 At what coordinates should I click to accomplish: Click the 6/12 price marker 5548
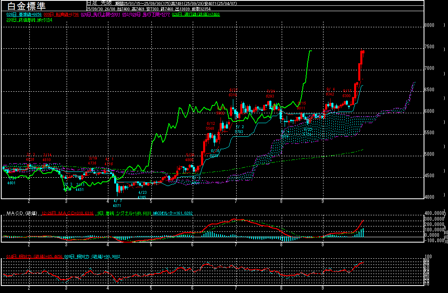[x=210, y=128]
